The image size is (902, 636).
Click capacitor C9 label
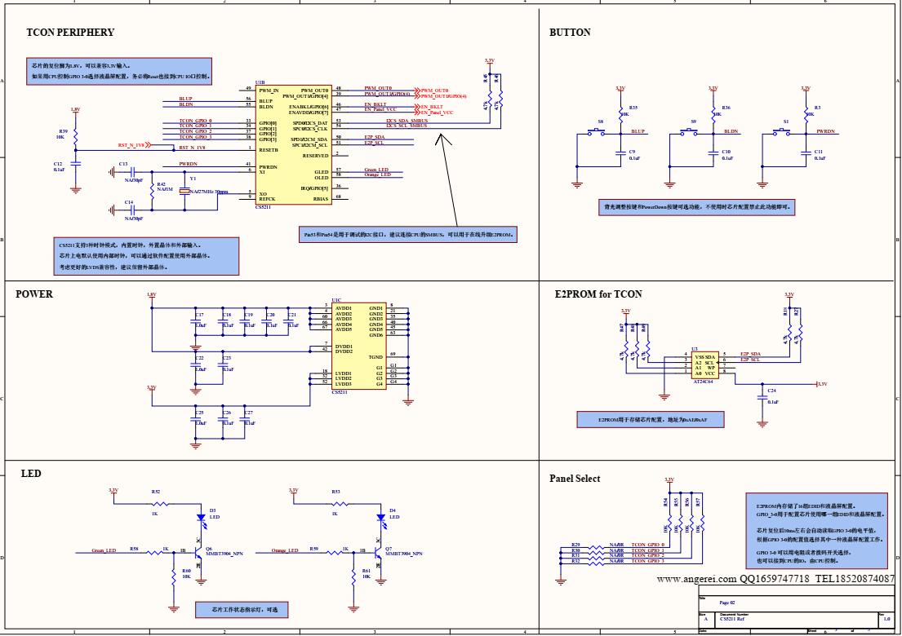632,152
